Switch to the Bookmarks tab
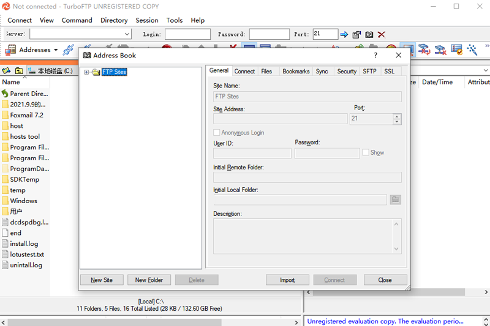 (x=296, y=72)
